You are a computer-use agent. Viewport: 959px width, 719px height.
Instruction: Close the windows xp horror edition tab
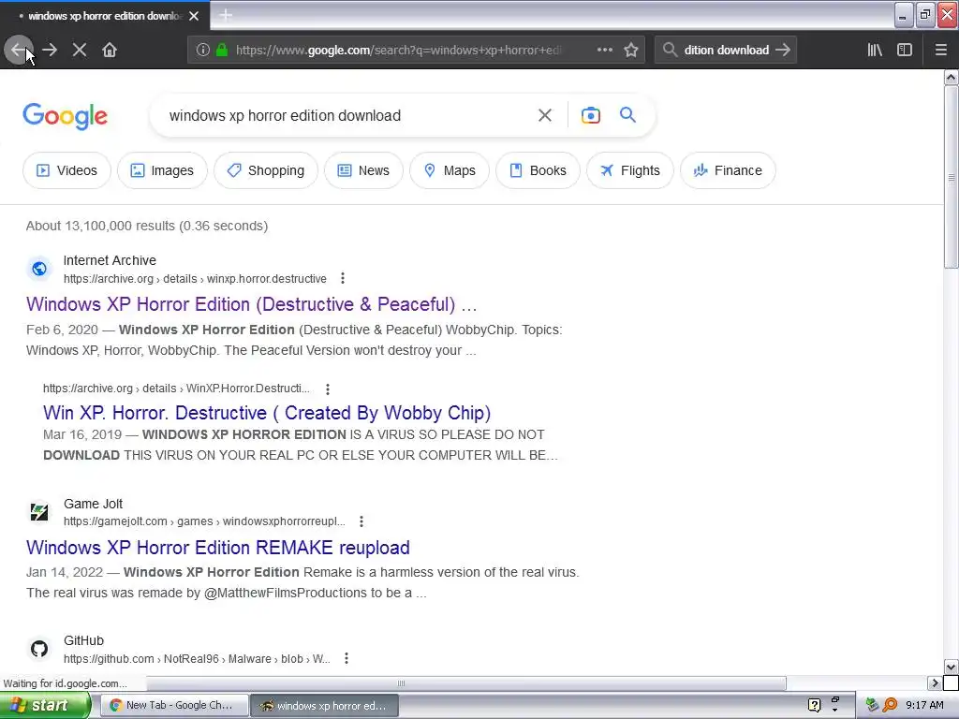coord(194,16)
